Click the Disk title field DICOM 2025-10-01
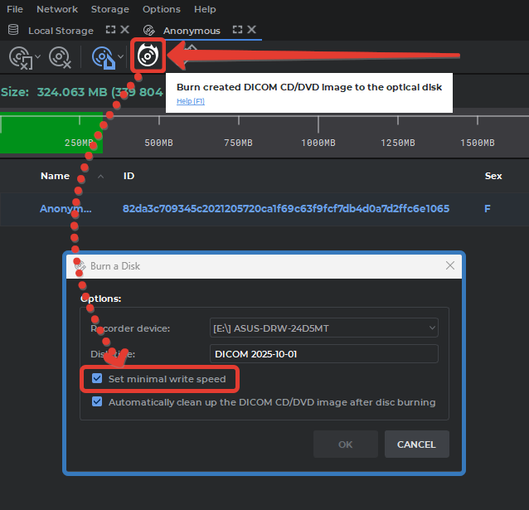Viewport: 529px width, 510px height. 324,354
